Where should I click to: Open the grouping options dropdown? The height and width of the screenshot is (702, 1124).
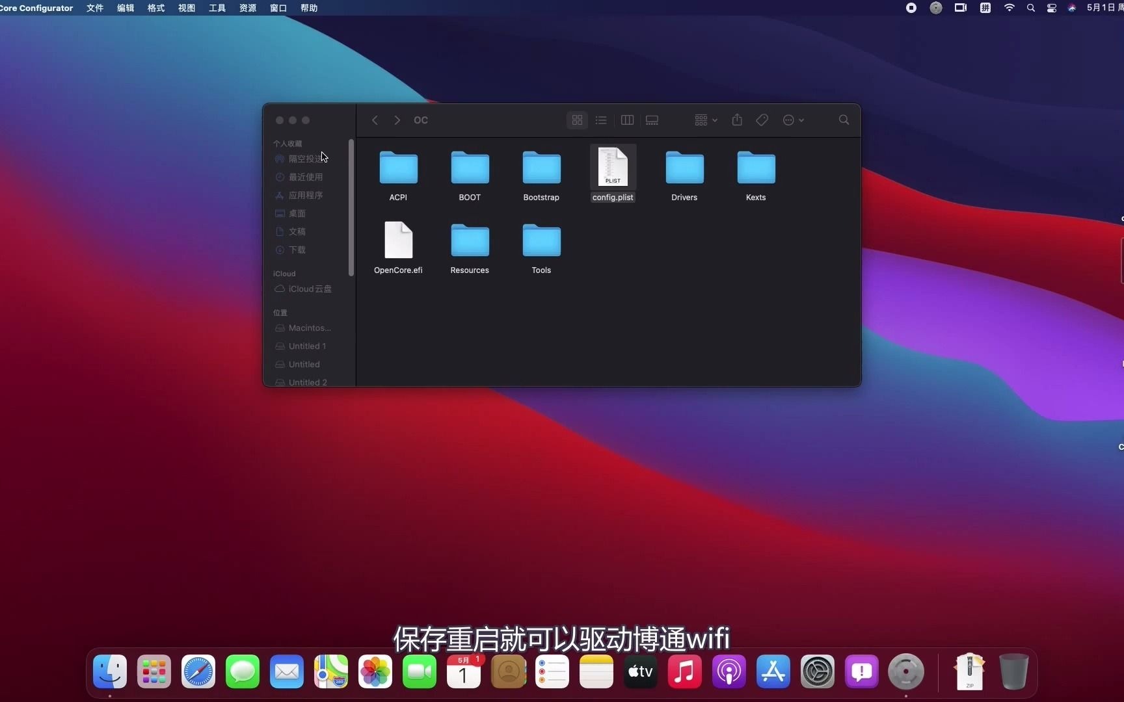click(x=704, y=120)
